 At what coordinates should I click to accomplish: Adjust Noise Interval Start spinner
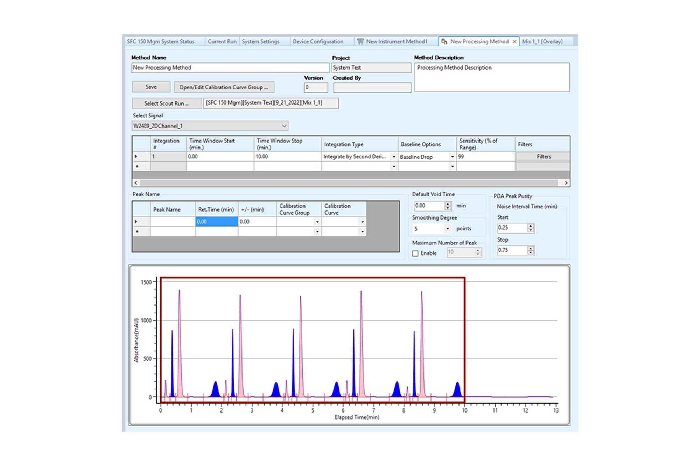point(531,228)
